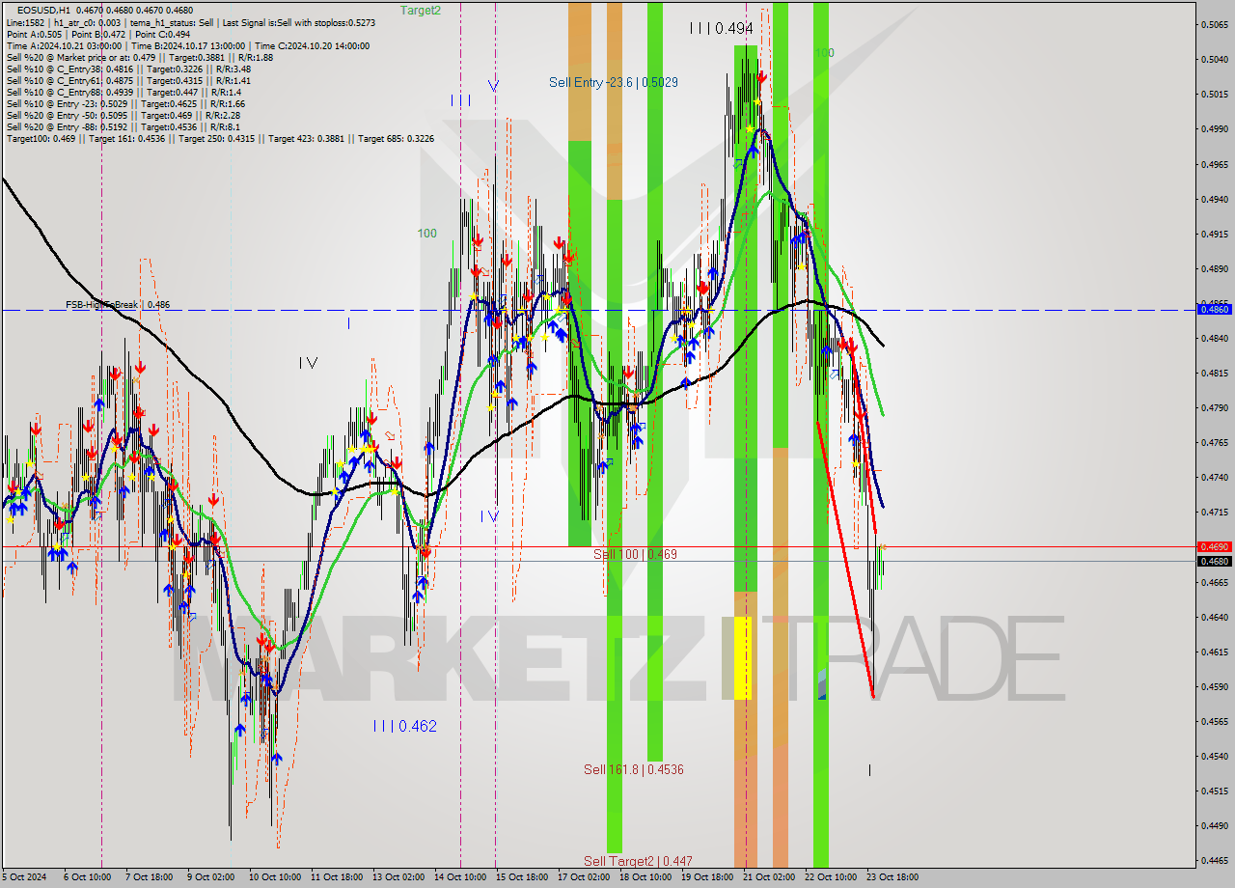The height and width of the screenshot is (888, 1235).
Task: Click the 'Point A:0.505' info line
Action: [97, 34]
